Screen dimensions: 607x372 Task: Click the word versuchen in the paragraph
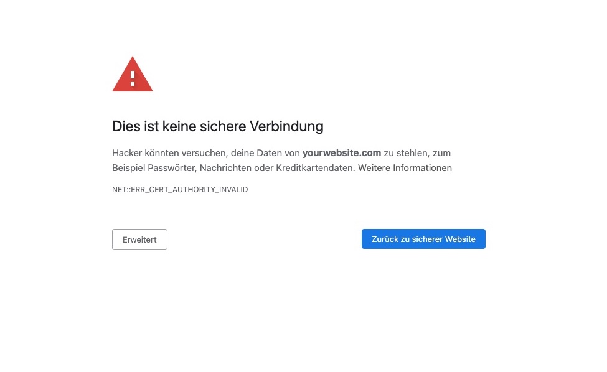(x=205, y=153)
